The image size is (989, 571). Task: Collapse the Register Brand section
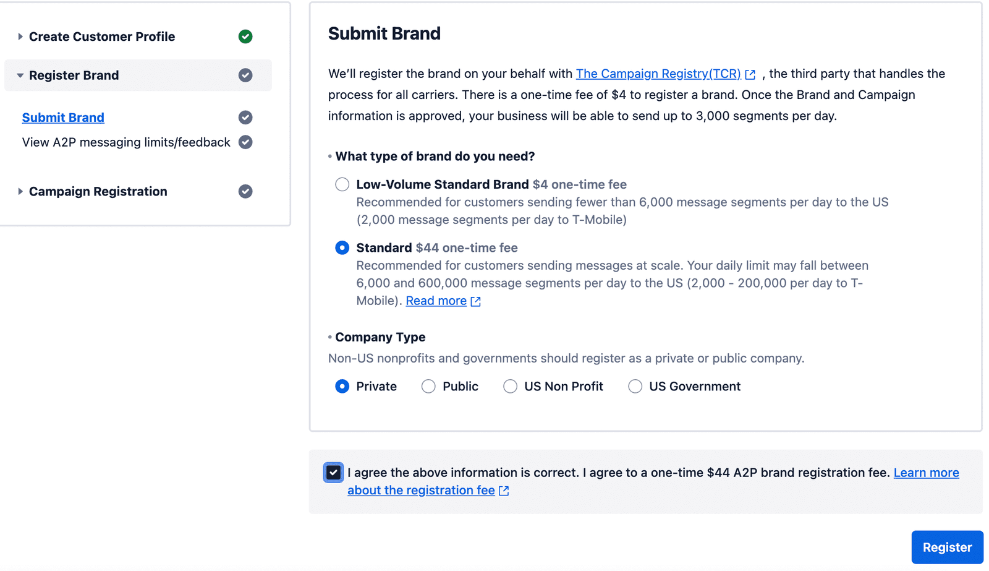[x=20, y=75]
